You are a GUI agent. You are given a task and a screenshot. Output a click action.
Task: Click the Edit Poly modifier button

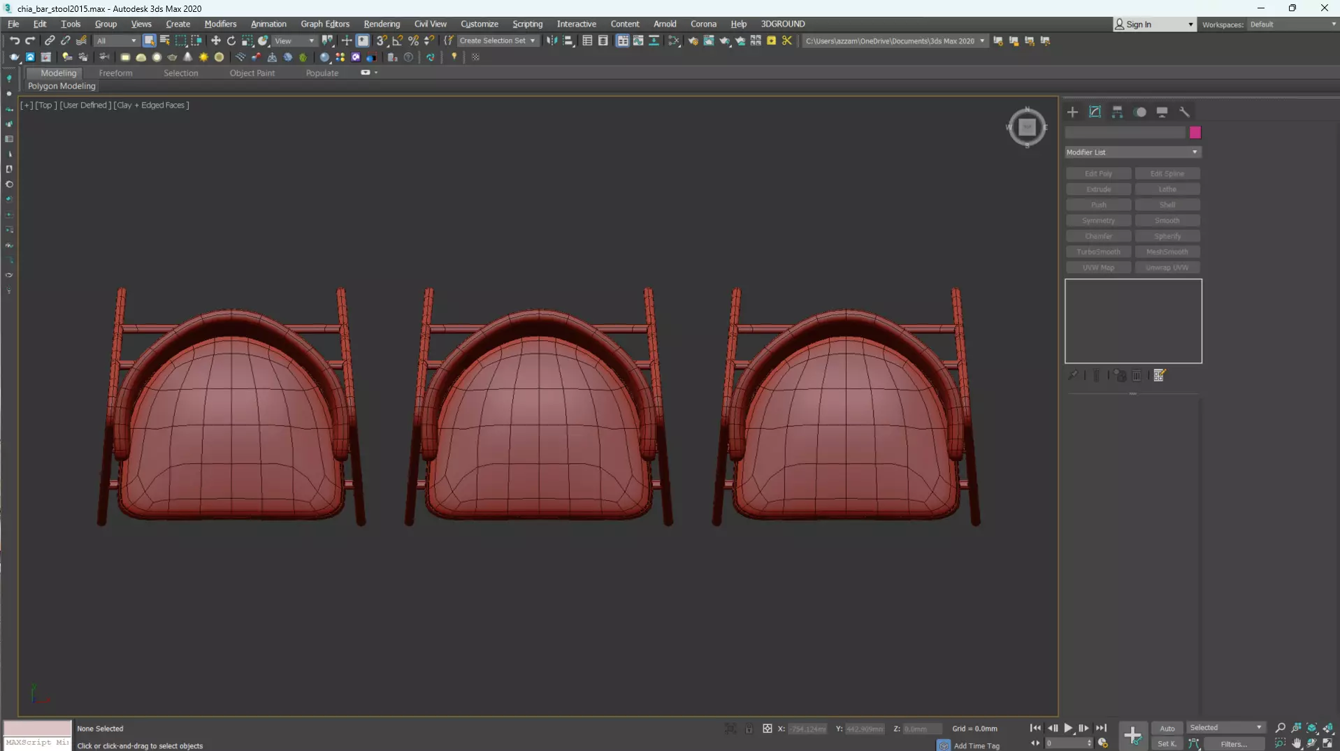click(1098, 174)
